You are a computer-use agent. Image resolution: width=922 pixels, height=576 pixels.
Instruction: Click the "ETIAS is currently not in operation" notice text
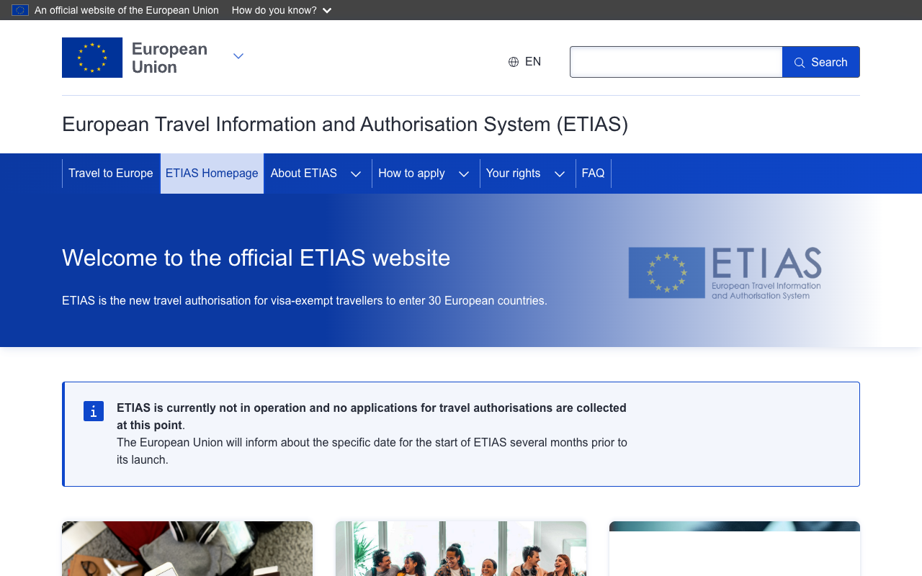pos(372,416)
